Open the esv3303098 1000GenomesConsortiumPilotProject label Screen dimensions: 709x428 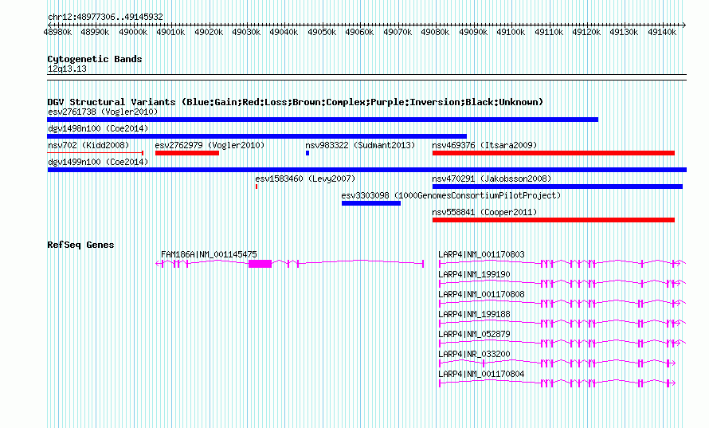tap(451, 195)
